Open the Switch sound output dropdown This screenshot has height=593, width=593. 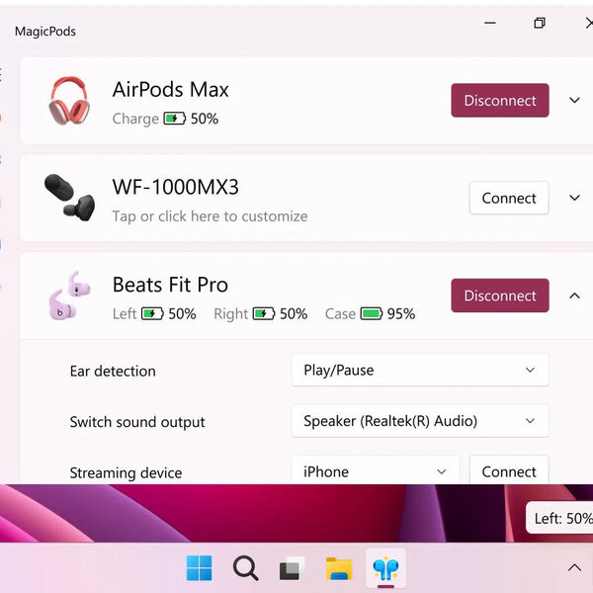[x=419, y=421]
